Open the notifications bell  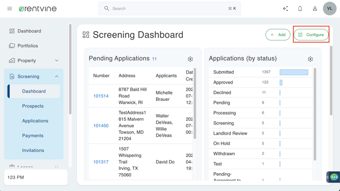(x=300, y=9)
